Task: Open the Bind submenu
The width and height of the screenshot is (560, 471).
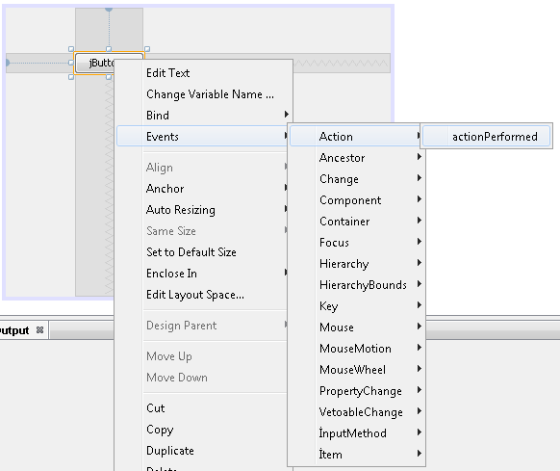Action: (x=204, y=116)
